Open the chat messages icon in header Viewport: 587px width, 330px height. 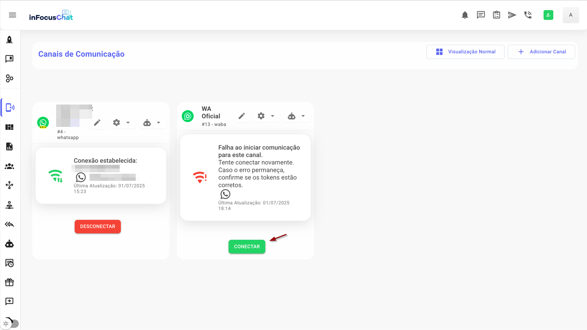(x=481, y=15)
